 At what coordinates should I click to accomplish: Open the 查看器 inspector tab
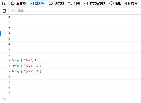pos(18,3)
